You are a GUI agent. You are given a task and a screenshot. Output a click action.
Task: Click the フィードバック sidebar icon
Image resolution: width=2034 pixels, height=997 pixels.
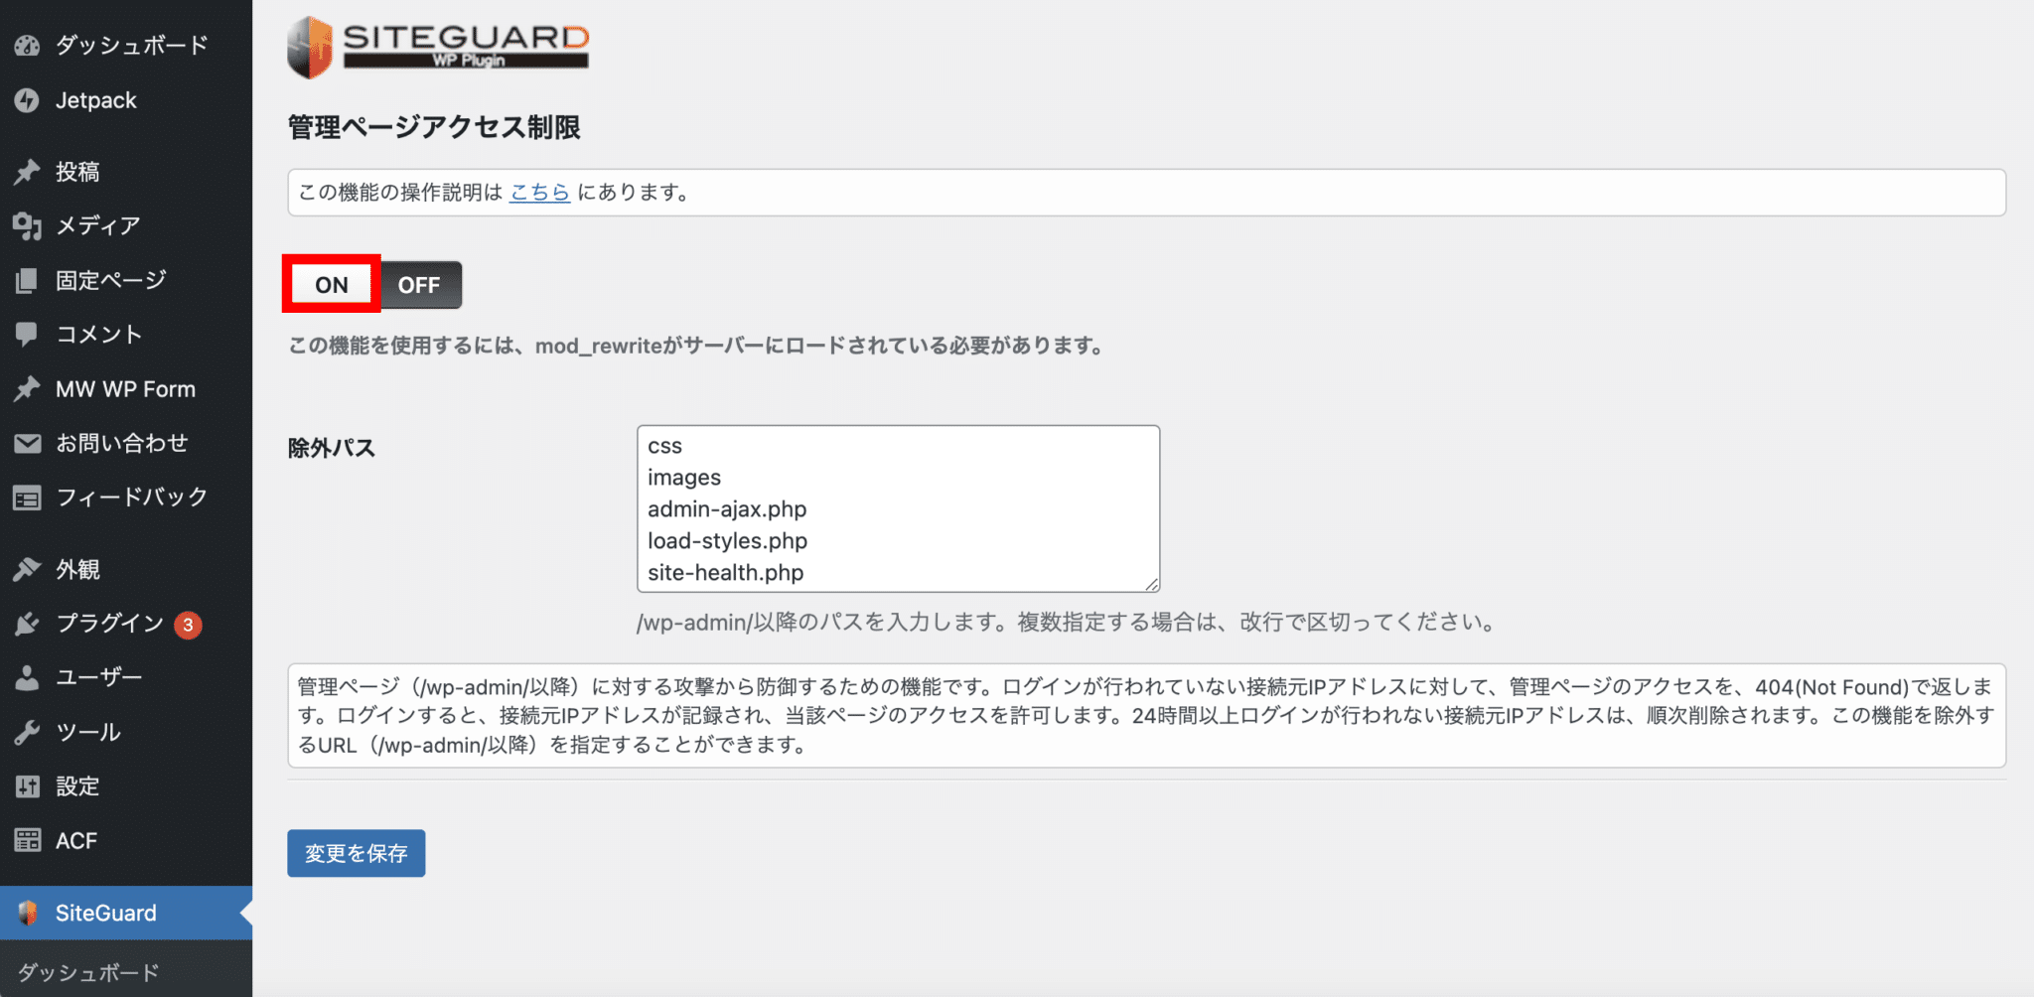click(27, 497)
